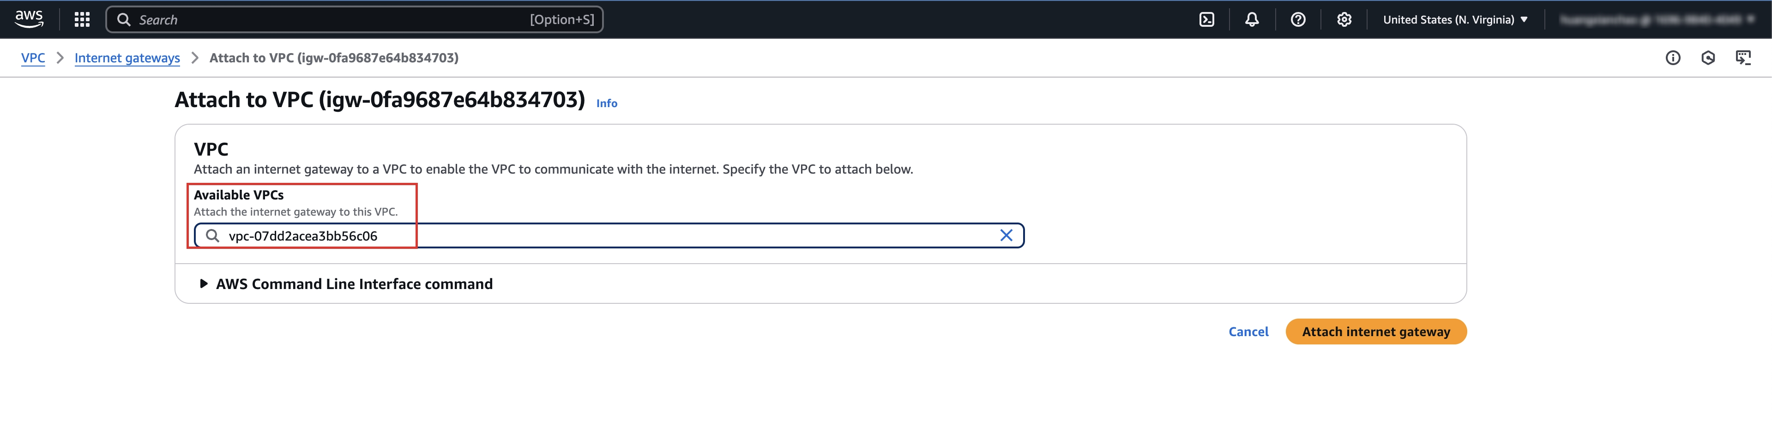The image size is (1772, 422).
Task: Clear the selected VPC with X
Action: click(1006, 235)
